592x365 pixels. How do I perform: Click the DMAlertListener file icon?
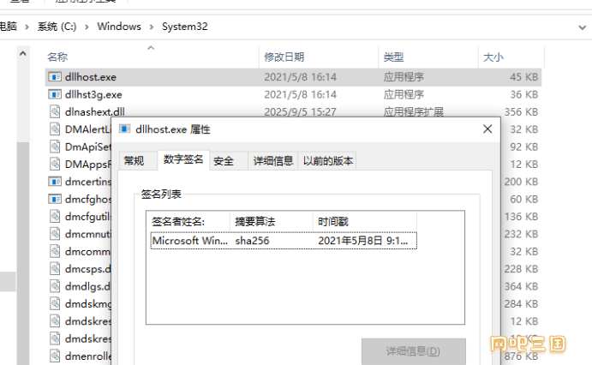(x=55, y=129)
